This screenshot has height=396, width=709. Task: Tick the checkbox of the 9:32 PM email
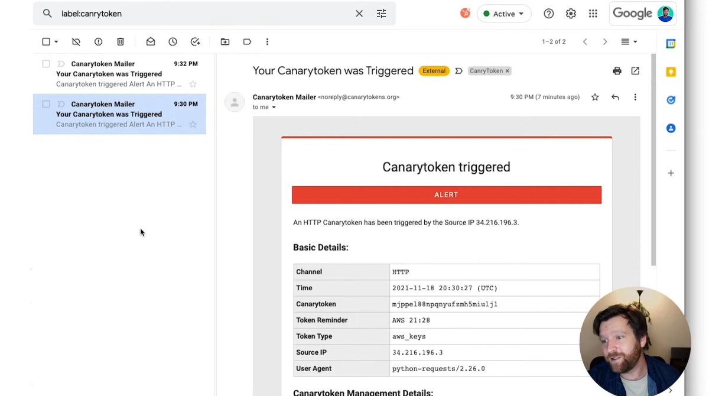tap(46, 64)
